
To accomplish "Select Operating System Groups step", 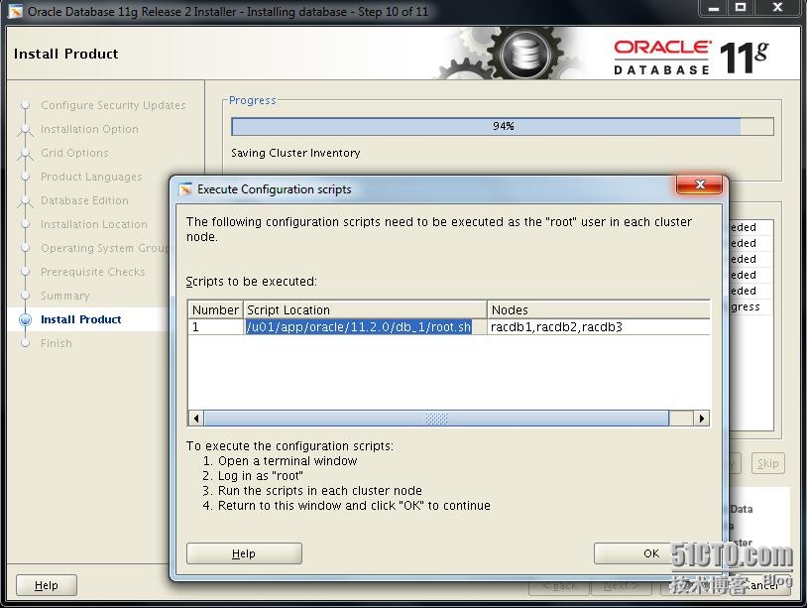I will (x=104, y=248).
